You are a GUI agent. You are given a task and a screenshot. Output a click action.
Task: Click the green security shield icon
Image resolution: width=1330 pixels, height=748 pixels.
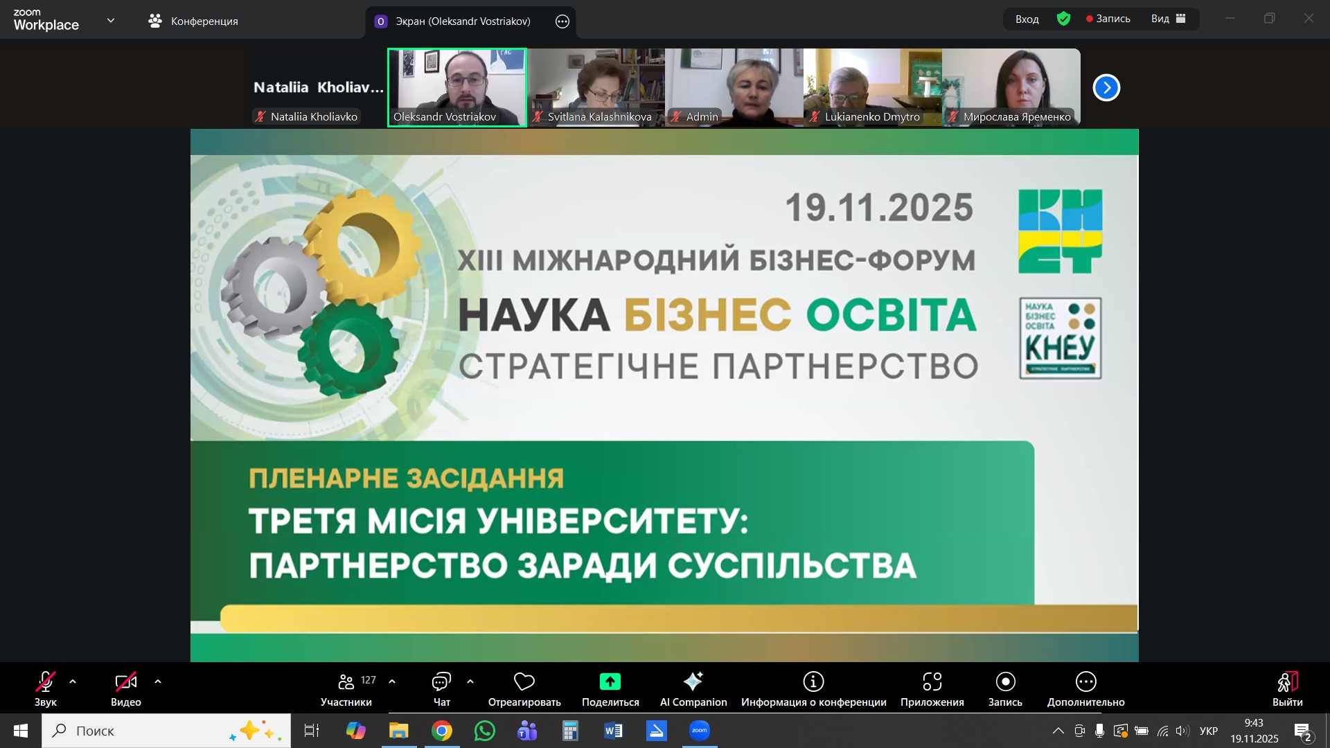tap(1065, 19)
